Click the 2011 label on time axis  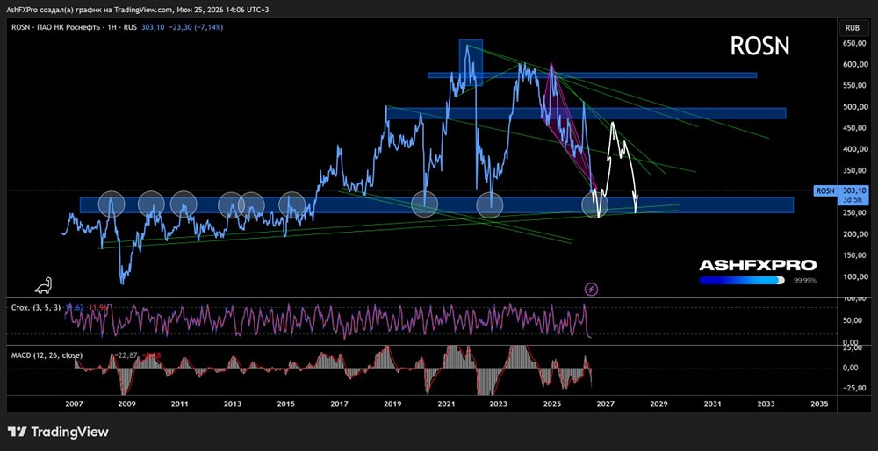[180, 404]
